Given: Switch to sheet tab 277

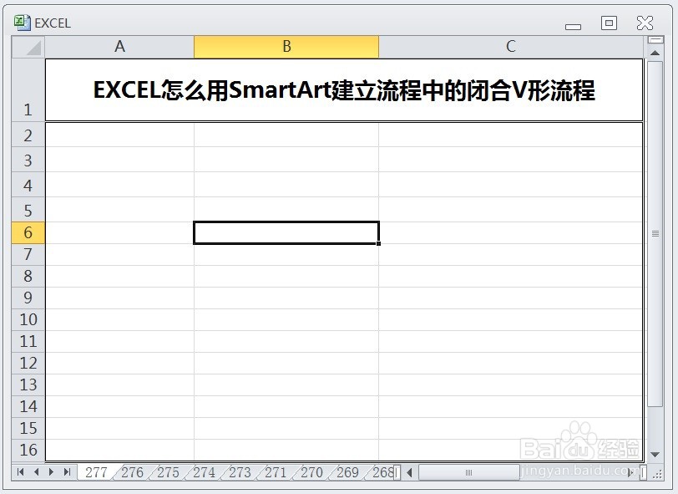Looking at the screenshot, I should point(96,472).
